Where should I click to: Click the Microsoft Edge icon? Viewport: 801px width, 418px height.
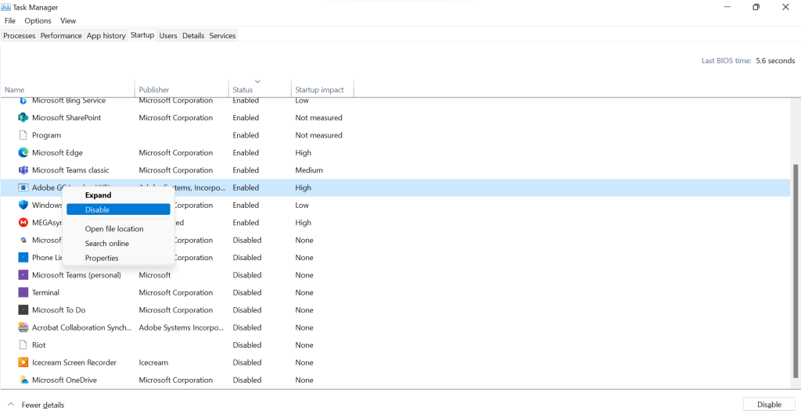23,152
